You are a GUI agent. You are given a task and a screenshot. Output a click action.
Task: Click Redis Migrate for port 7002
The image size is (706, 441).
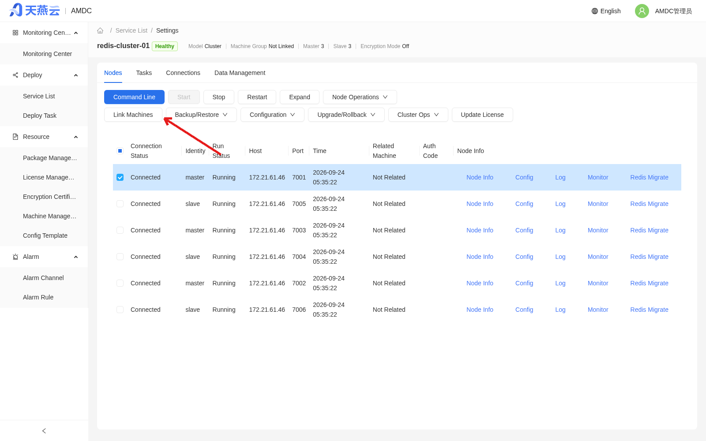click(649, 283)
